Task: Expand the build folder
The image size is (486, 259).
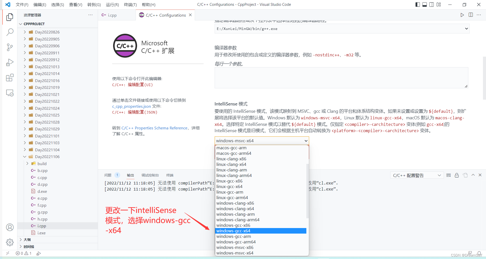Action: coord(27,164)
